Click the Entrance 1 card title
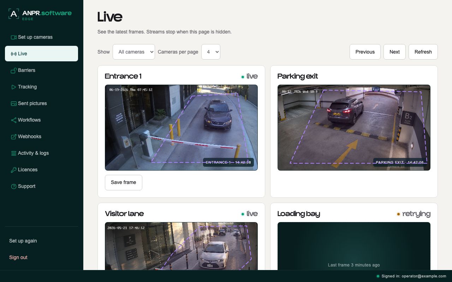The image size is (452, 282). tap(123, 76)
